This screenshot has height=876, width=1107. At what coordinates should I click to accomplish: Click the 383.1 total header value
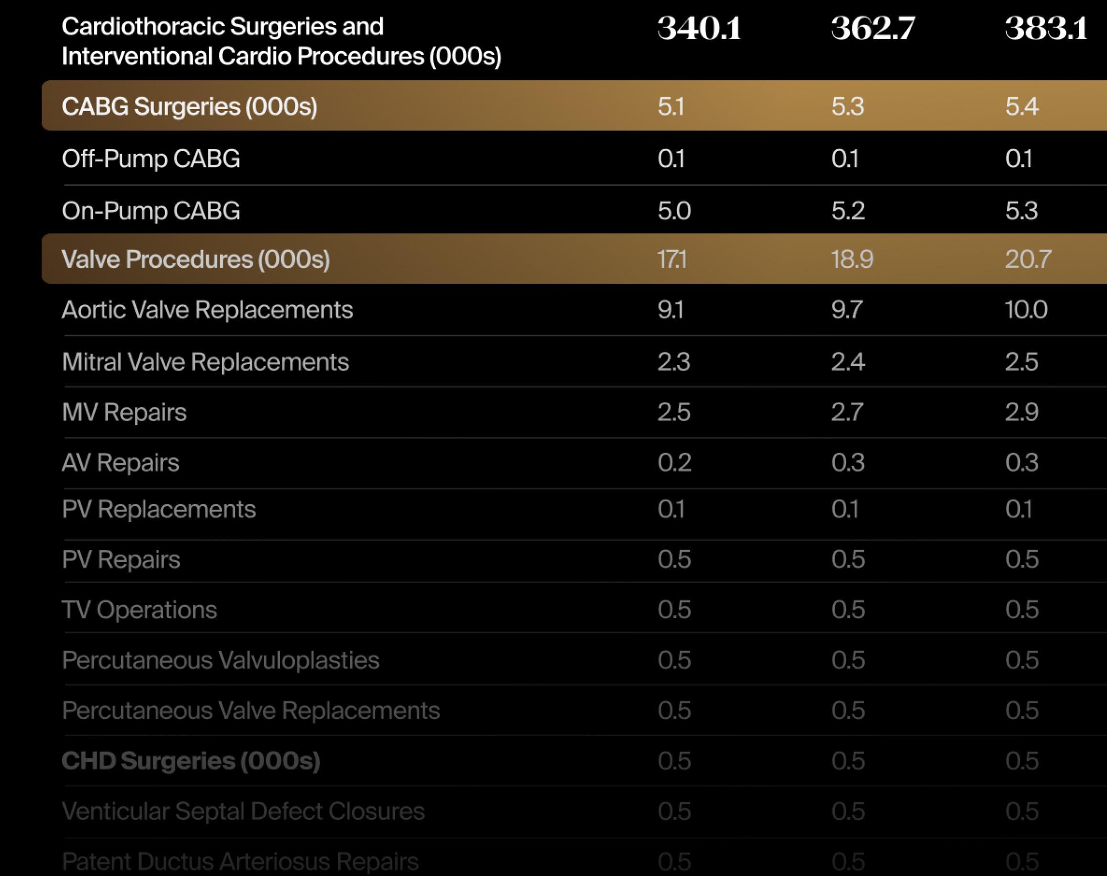pos(1046,28)
